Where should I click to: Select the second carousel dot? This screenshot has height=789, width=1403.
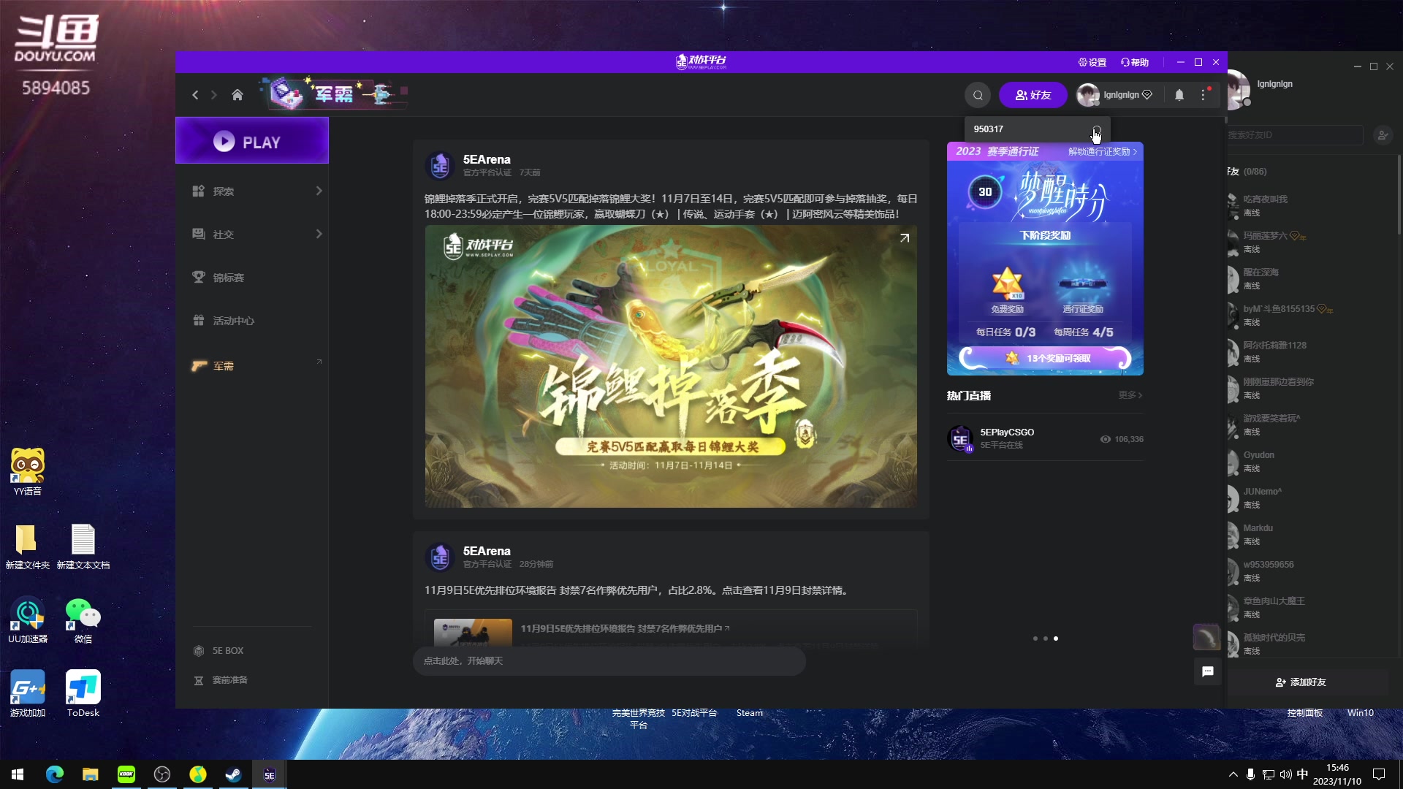click(1046, 639)
